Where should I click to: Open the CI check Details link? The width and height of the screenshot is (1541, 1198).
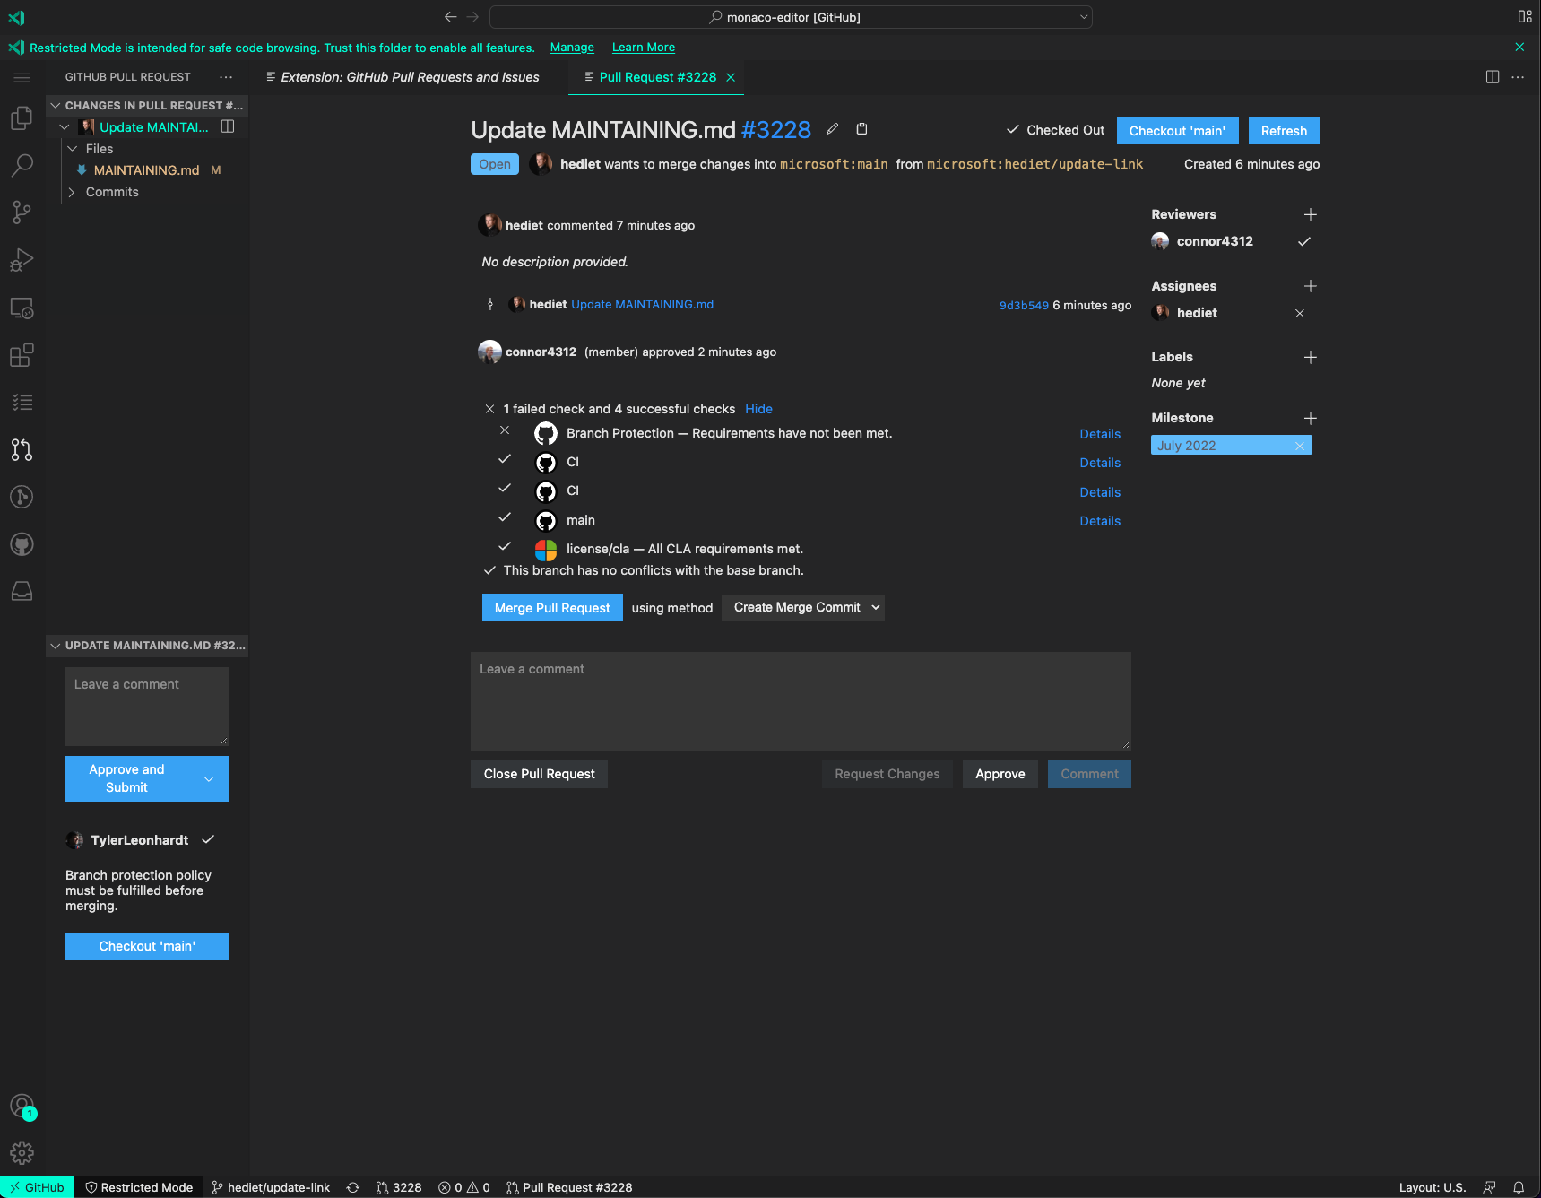(x=1100, y=463)
